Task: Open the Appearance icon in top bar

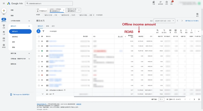Action: click(154, 2)
